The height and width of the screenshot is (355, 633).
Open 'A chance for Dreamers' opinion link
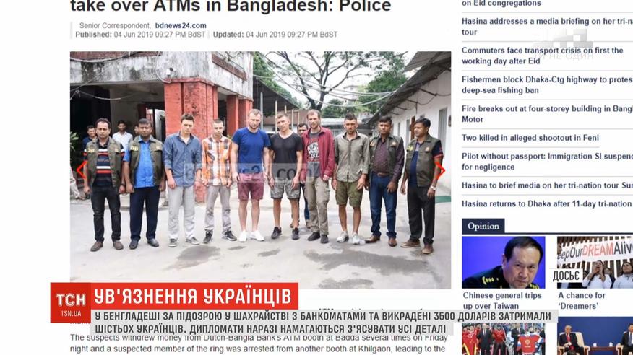point(582,300)
